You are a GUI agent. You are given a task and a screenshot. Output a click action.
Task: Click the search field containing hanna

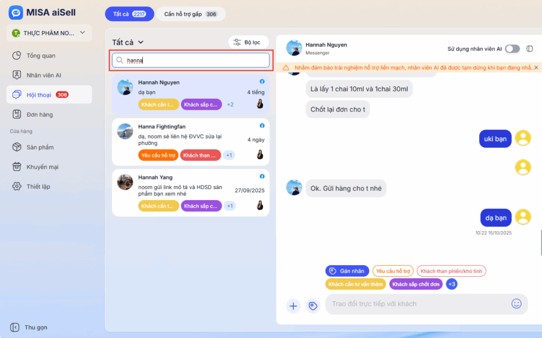click(191, 60)
